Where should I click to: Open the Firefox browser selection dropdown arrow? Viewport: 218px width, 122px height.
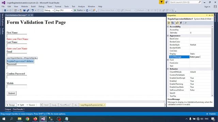point(84,11)
